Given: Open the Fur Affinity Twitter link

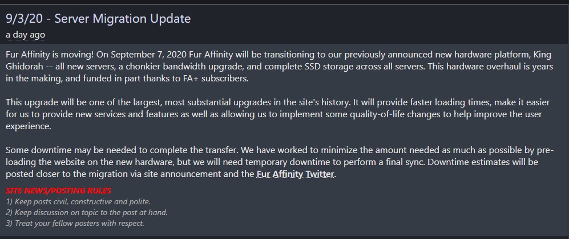Looking at the screenshot, I should pos(296,174).
